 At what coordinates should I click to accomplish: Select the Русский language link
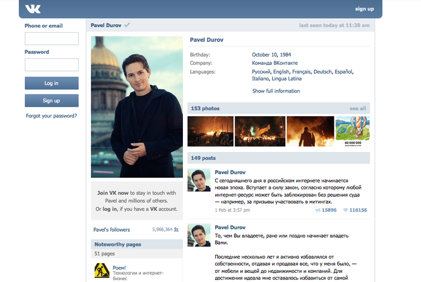pos(261,71)
